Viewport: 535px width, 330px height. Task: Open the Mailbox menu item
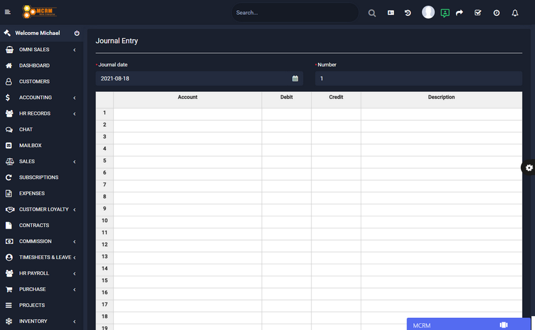30,146
